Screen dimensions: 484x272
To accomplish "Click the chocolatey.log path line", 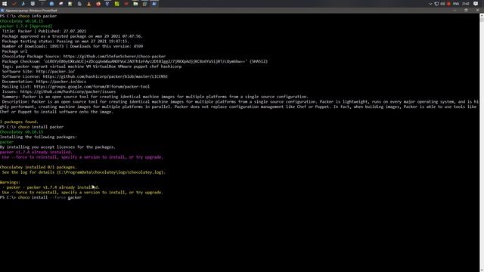I will coord(84,172).
